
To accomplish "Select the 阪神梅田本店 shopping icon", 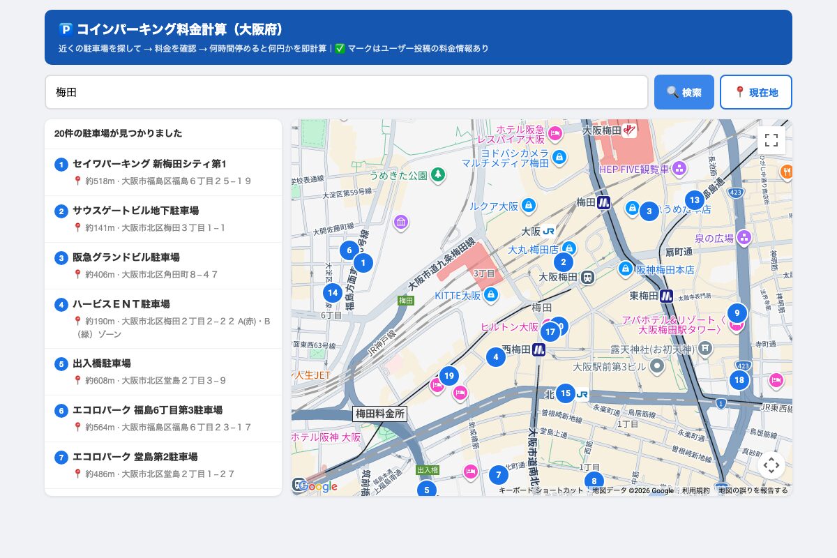I will [x=626, y=269].
